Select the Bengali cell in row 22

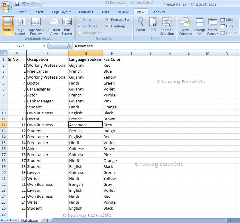pyautogui.click(x=86, y=184)
